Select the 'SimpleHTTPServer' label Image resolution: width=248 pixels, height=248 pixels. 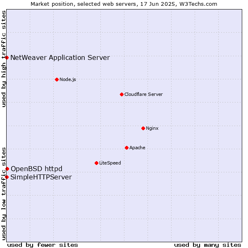click(x=41, y=177)
